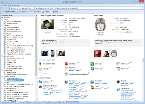
Task: Go back with the left arrow
Action: tap(3, 8)
